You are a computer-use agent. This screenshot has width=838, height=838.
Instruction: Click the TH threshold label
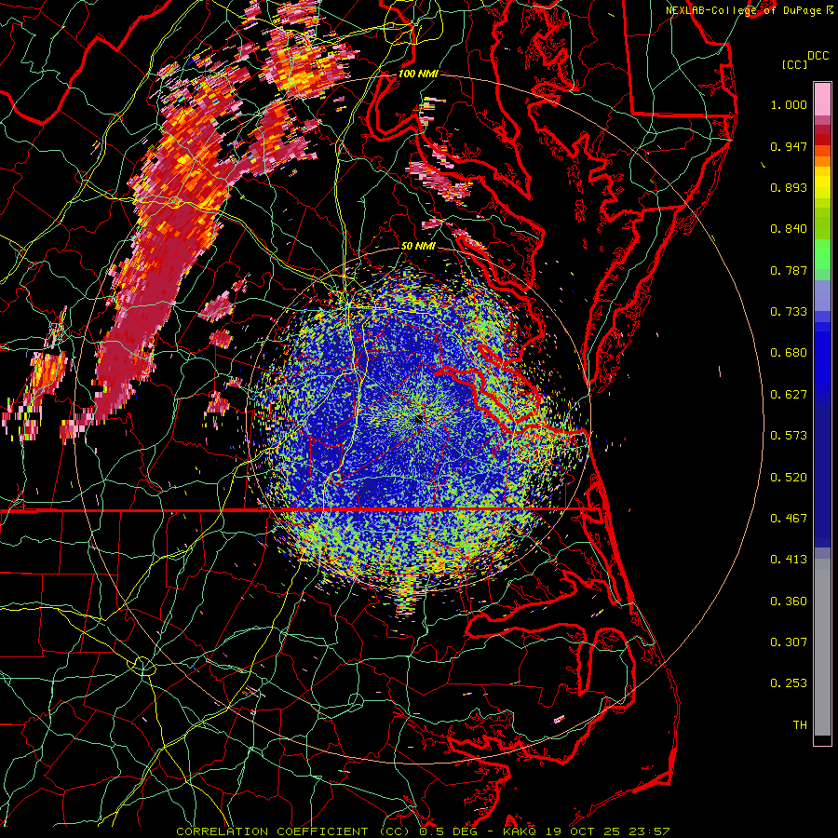click(800, 725)
